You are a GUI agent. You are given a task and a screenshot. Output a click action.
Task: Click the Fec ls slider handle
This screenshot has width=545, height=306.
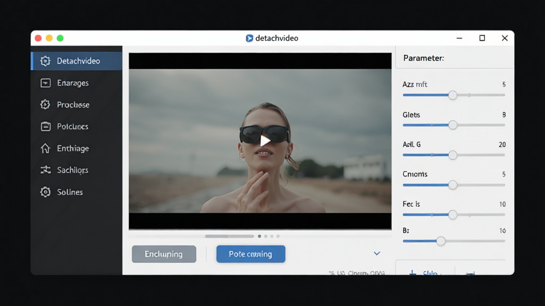coord(452,215)
